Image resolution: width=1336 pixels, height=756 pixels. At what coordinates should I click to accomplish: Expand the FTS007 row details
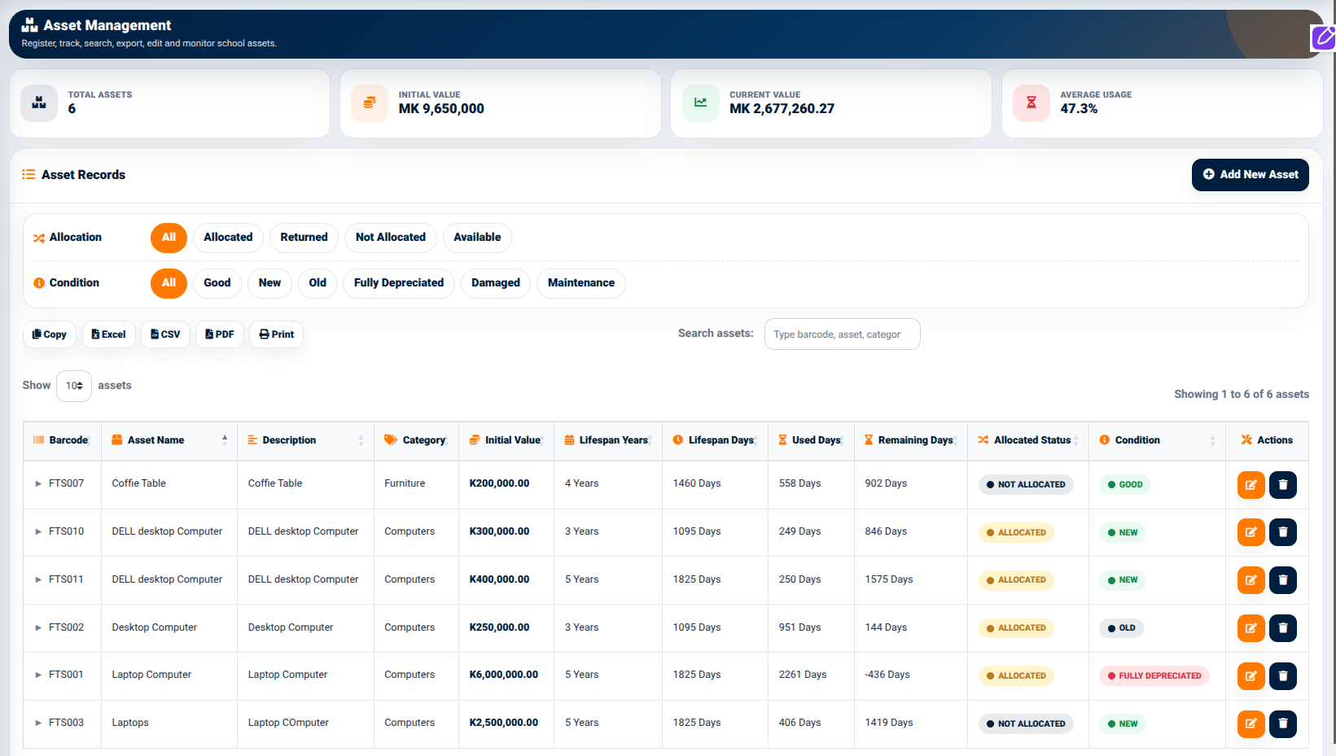tap(38, 483)
